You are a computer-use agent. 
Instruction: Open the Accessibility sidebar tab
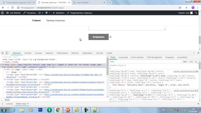point(182,57)
